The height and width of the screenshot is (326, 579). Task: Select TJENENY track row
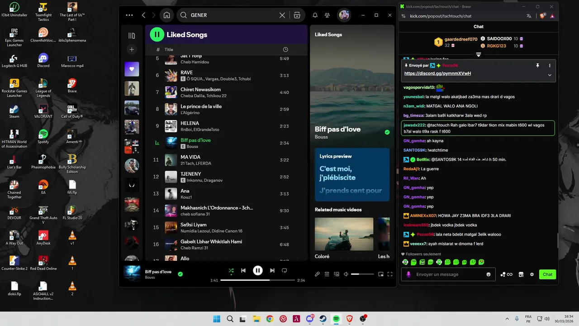[226, 177]
